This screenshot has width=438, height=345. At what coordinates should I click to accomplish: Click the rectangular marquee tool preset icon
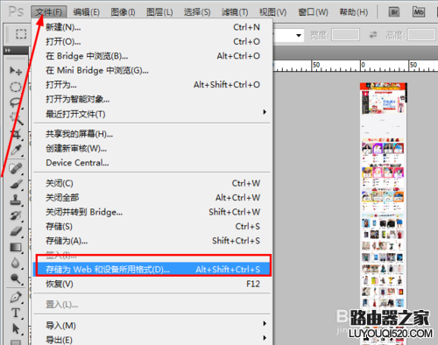(21, 34)
